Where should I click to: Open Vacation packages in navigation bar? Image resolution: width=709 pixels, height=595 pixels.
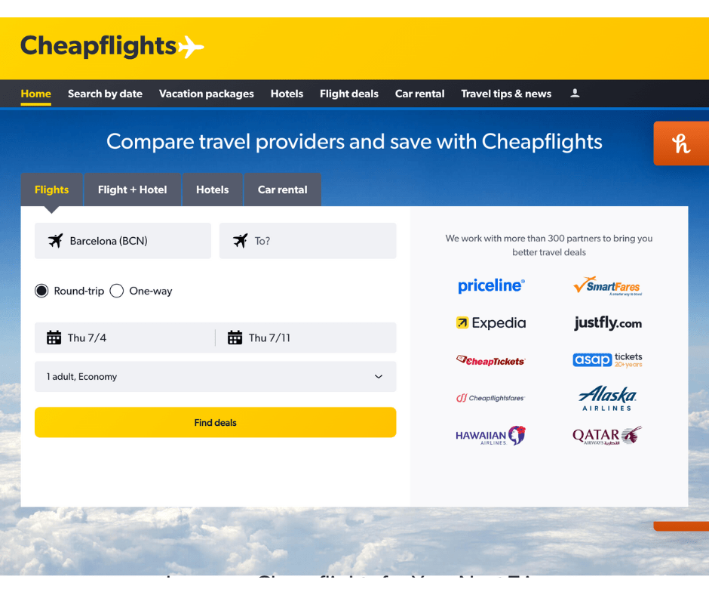pyautogui.click(x=206, y=94)
